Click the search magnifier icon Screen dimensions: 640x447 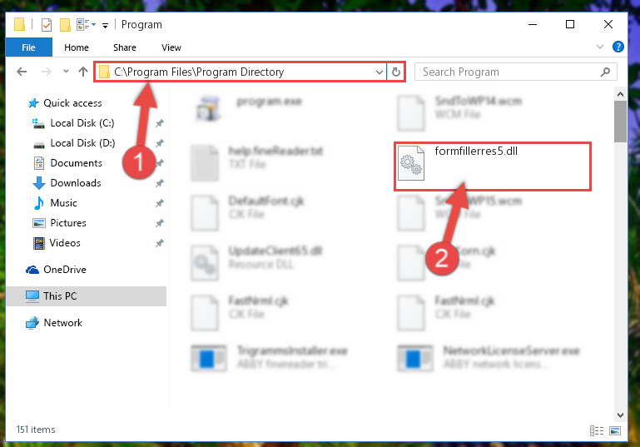605,72
